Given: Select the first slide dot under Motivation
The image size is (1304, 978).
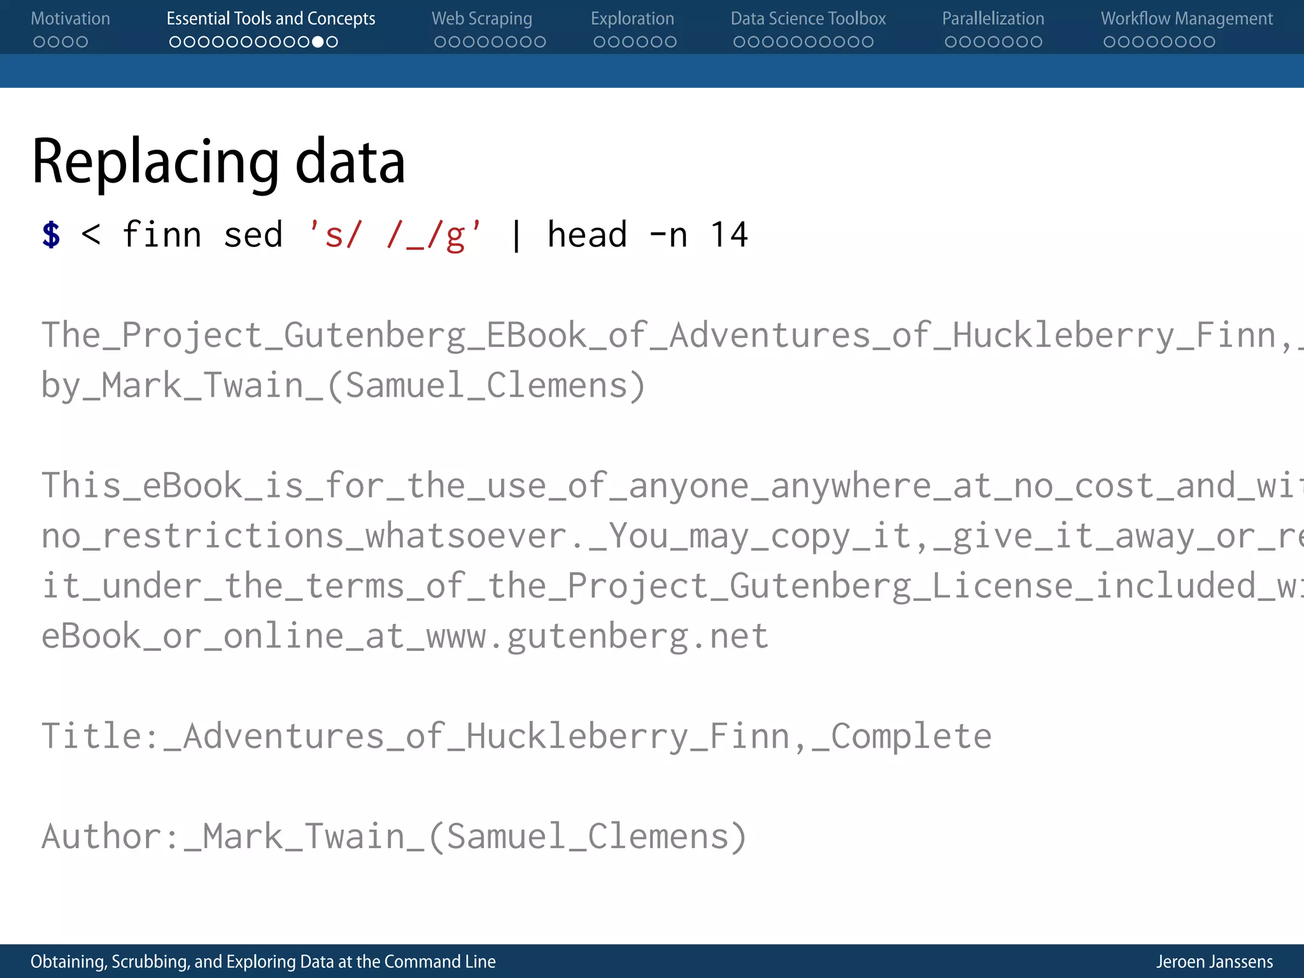Looking at the screenshot, I should 39,42.
